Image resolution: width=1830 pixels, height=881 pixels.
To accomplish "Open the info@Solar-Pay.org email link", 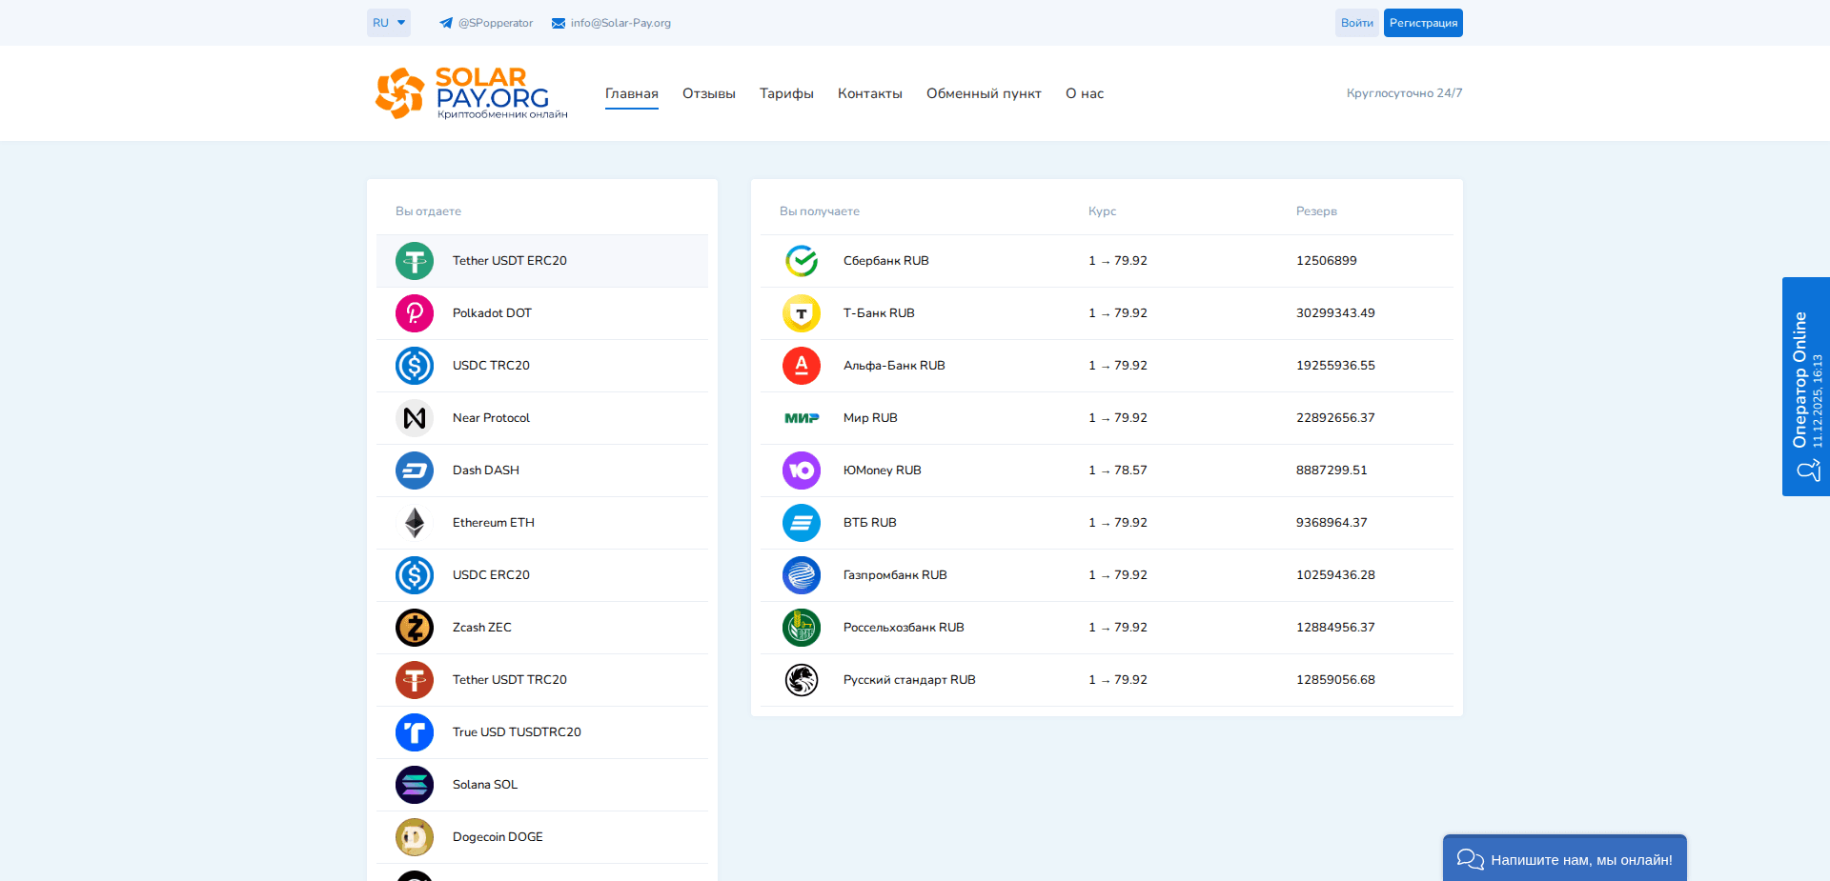I will (620, 22).
